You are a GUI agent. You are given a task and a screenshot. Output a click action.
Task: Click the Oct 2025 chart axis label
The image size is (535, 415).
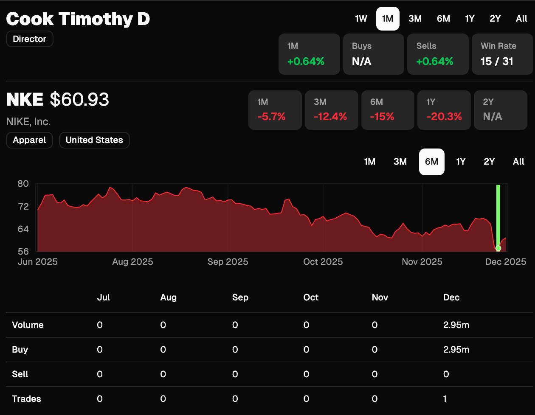323,262
